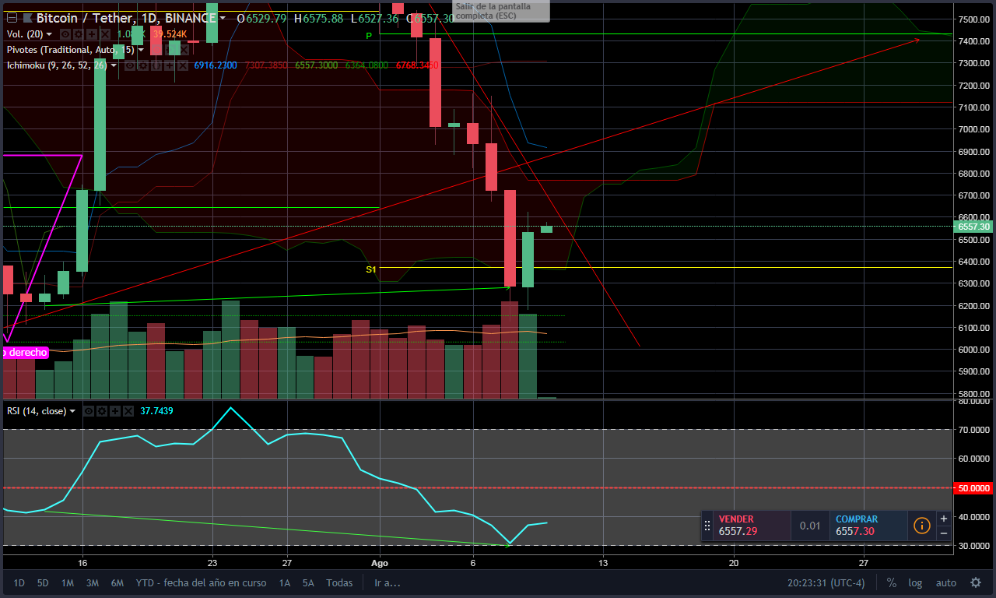This screenshot has width=996, height=598.
Task: Open the 'Ir a...' go-to-date button
Action: coord(387,582)
